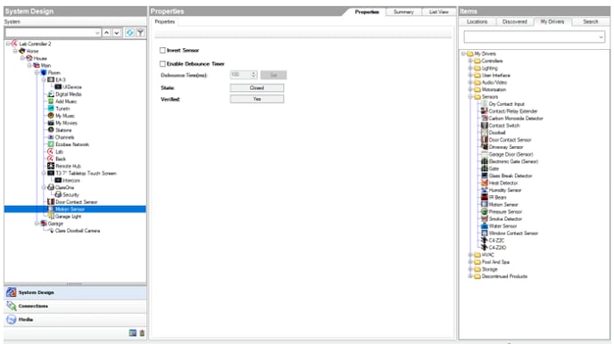
Task: Open the System Design view button
Action: click(75, 292)
